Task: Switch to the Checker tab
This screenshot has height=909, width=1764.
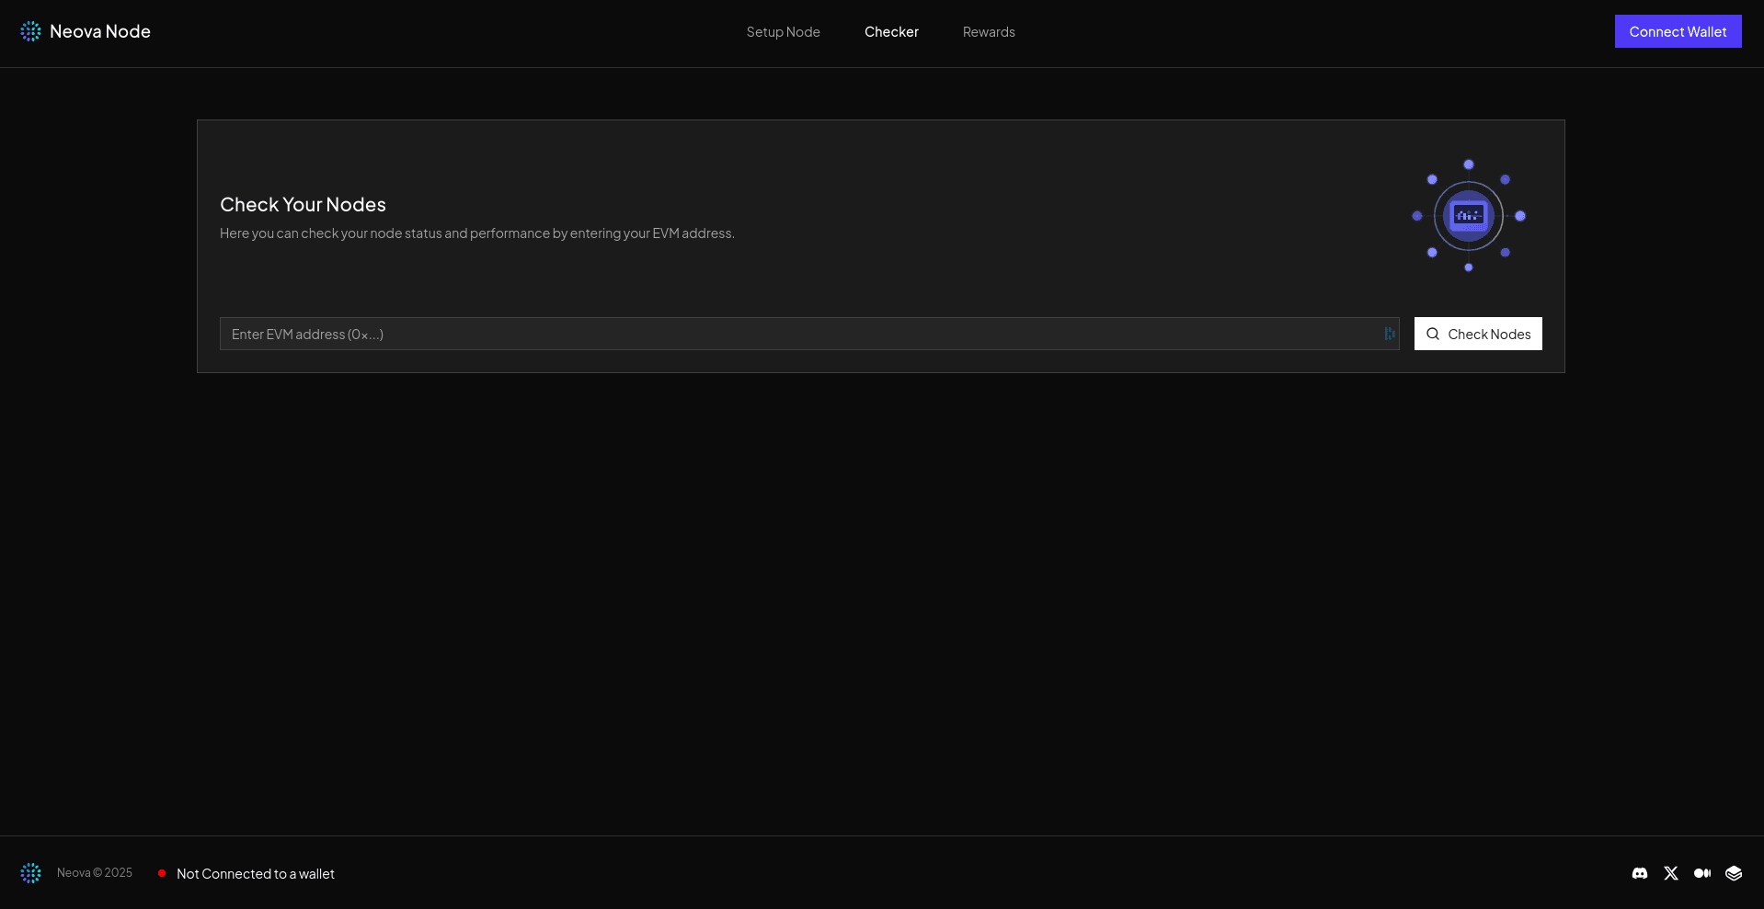Action: [891, 32]
